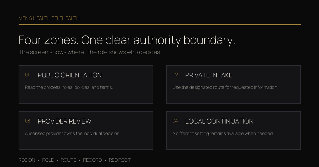This screenshot has height=167, width=319.
Task: Click the subtitle about who decides
Action: pyautogui.click(x=90, y=52)
